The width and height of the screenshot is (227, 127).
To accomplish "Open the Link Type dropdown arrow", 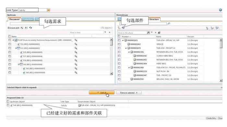I will (x=49, y=10).
